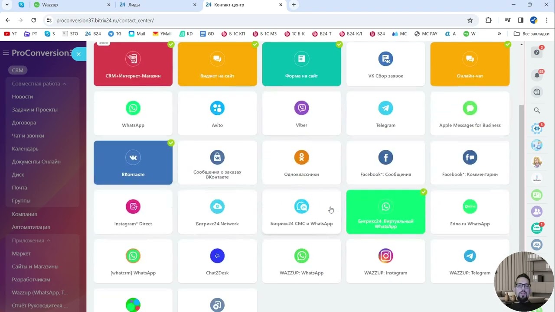This screenshot has width=555, height=312.
Task: Open [whatcrm] WhatsApp card
Action: click(133, 261)
